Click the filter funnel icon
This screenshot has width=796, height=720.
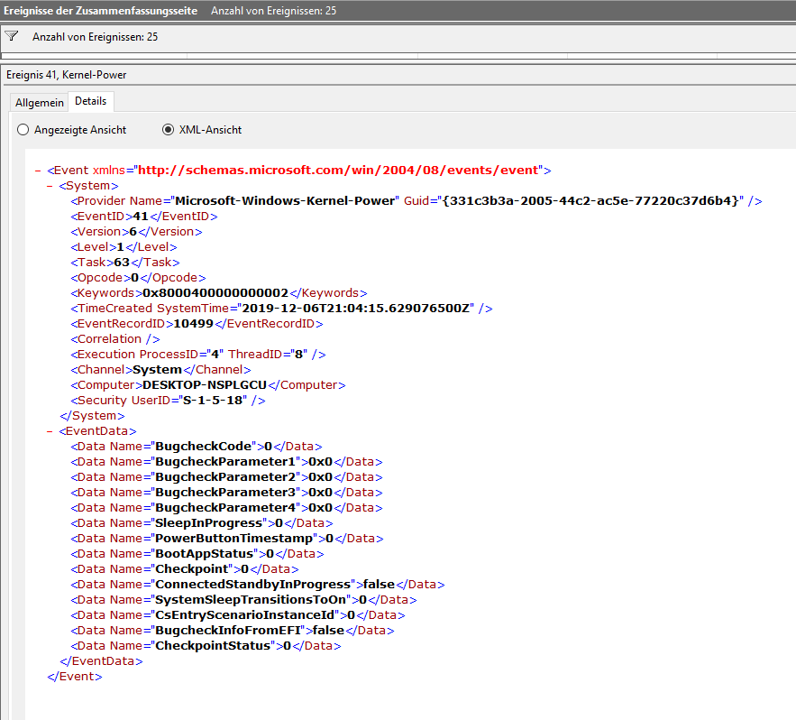click(x=11, y=36)
